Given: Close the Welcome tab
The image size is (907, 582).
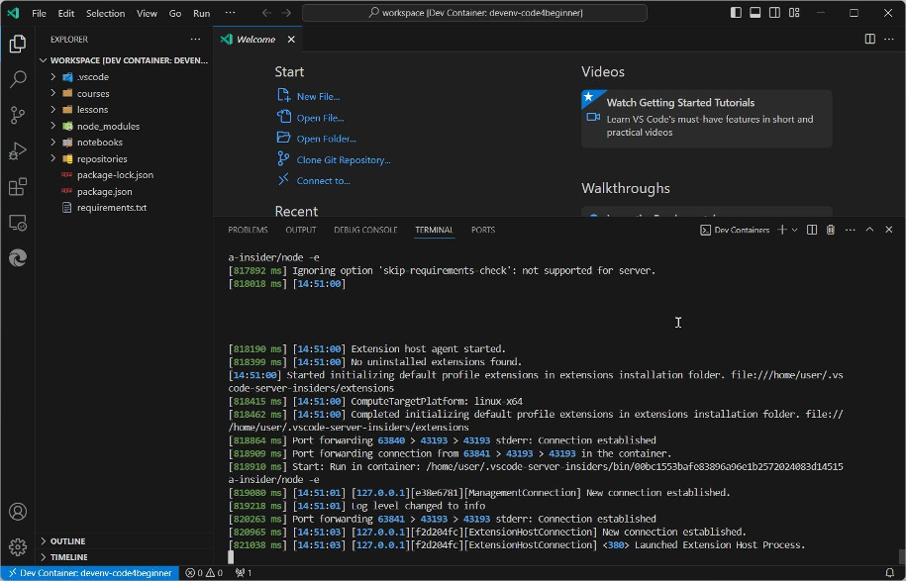Looking at the screenshot, I should pyautogui.click(x=291, y=40).
